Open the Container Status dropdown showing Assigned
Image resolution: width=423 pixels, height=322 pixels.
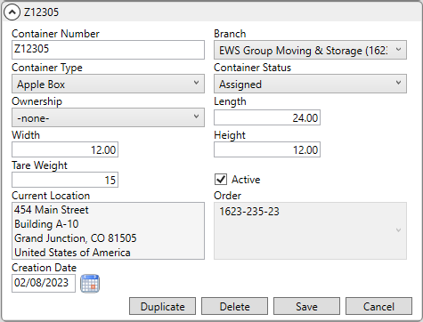tap(310, 84)
